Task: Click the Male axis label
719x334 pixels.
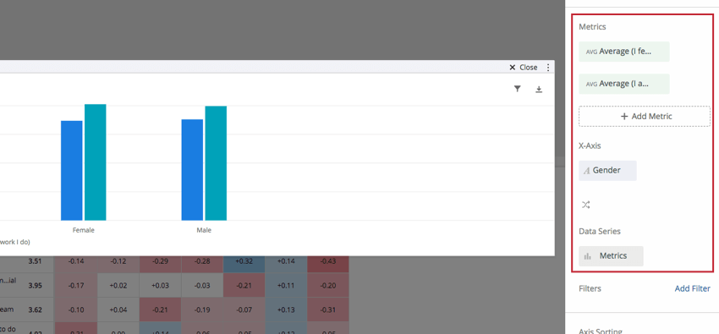Action: 204,230
